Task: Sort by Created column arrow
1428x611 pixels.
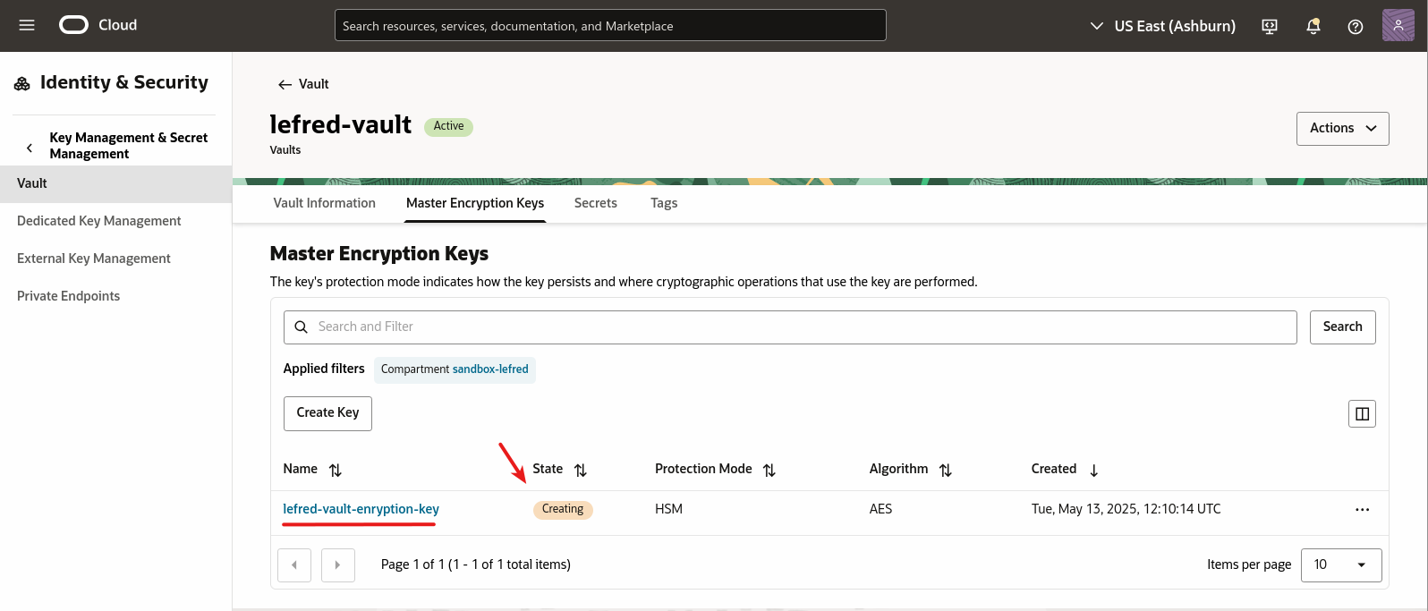Action: (1093, 470)
